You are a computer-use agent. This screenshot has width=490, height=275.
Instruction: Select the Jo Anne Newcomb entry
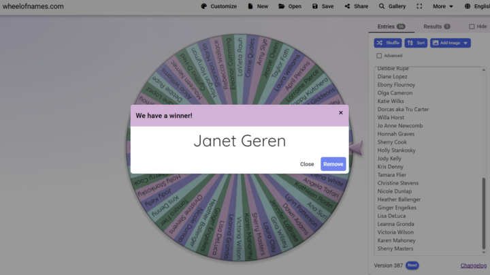400,126
